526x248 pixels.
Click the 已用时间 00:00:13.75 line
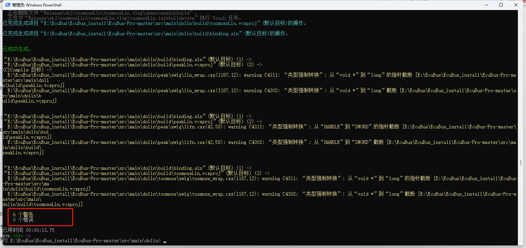click(29, 230)
